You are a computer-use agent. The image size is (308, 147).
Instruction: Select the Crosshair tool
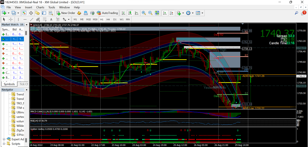coord(11,19)
